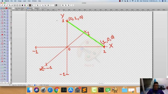Toggle the Shadow checkbox
Viewport: 168px width, 94px height.
(x=34, y=8)
